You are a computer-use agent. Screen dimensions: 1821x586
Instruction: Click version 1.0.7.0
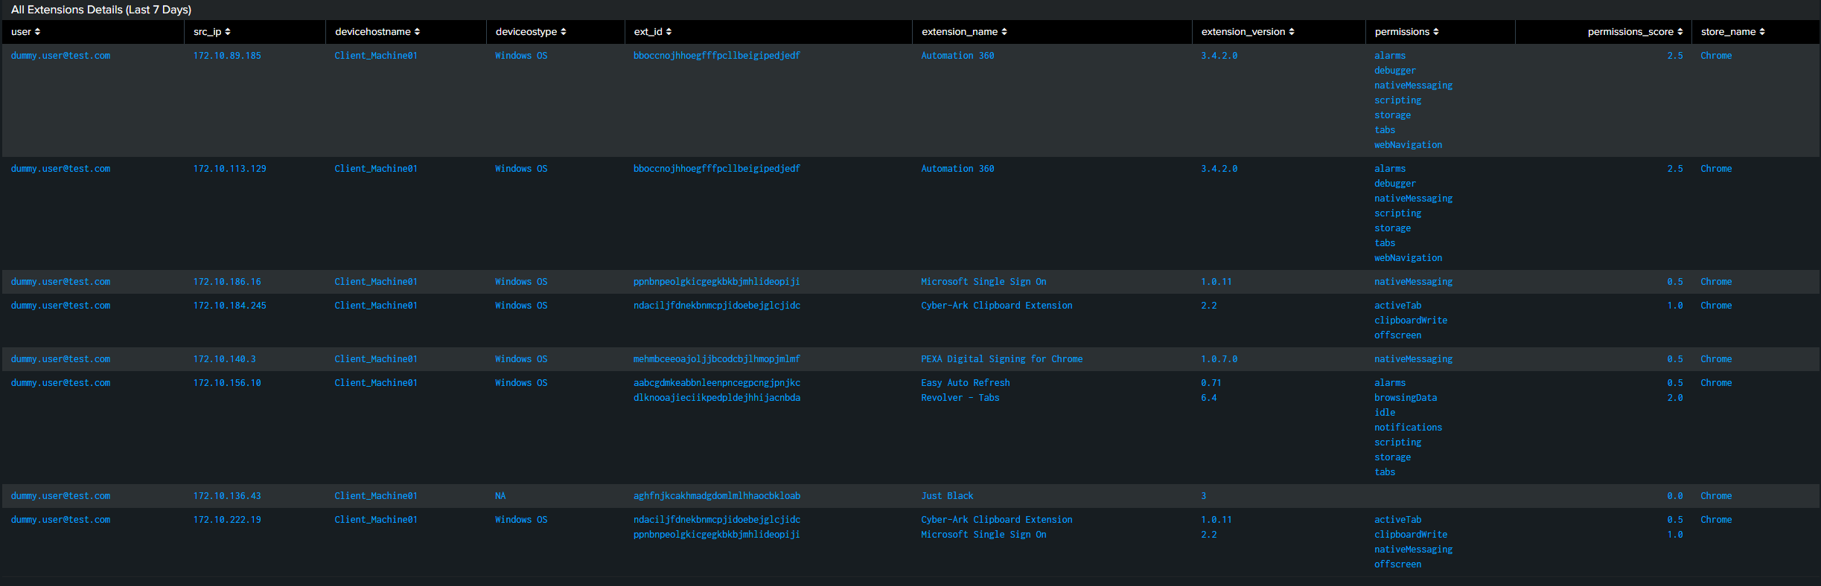pyautogui.click(x=1219, y=359)
